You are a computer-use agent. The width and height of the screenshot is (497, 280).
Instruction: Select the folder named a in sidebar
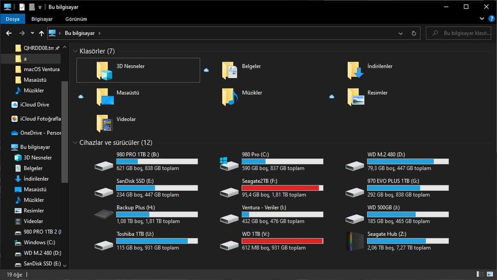coord(31,58)
